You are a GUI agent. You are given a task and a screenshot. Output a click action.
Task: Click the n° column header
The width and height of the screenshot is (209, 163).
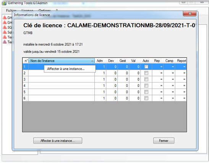tap(26, 61)
